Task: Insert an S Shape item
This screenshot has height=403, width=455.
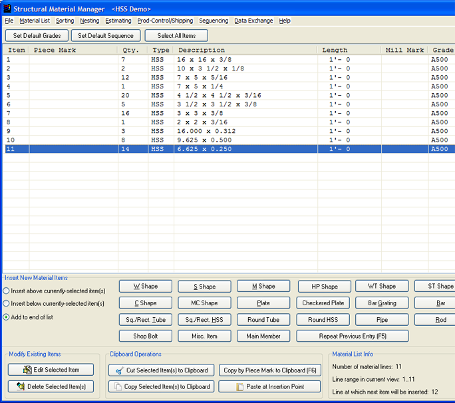Action: pyautogui.click(x=205, y=287)
